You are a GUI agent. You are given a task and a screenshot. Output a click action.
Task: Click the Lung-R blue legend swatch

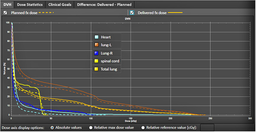[97, 53]
